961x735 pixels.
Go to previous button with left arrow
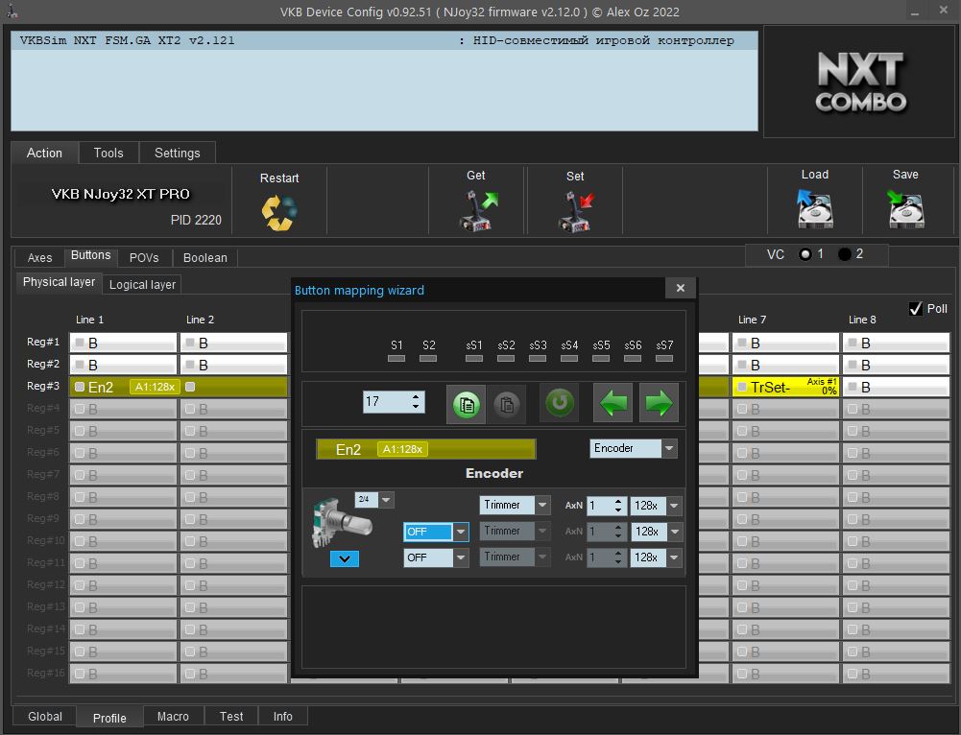click(613, 402)
